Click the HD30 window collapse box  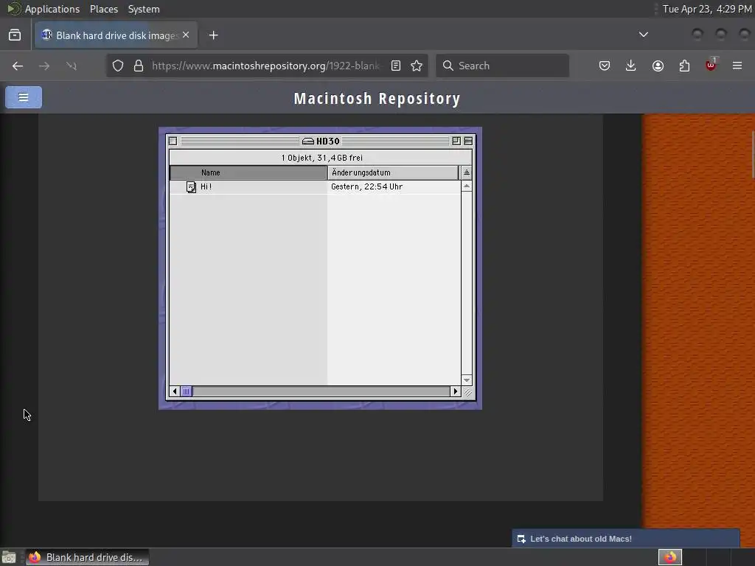click(x=468, y=141)
